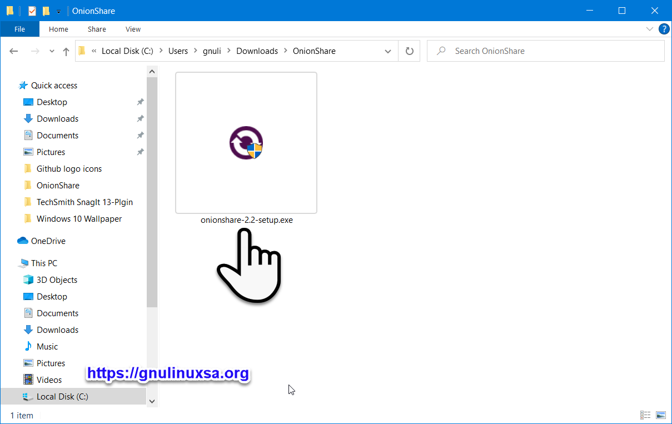Click Downloads in the address path
This screenshot has width=672, height=424.
point(257,51)
